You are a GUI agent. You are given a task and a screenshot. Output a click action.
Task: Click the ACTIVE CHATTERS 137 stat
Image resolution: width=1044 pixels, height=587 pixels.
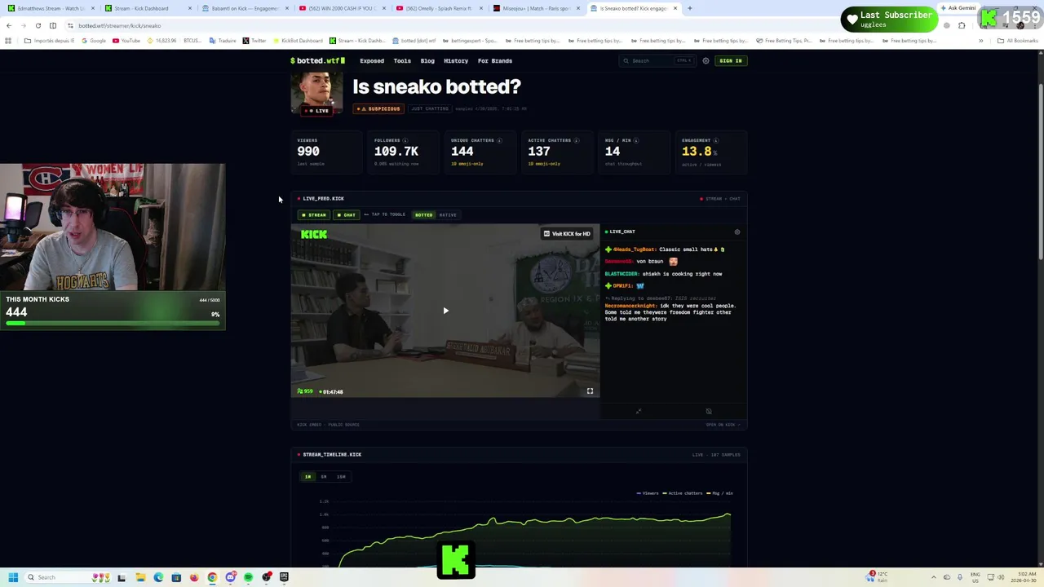pos(557,152)
